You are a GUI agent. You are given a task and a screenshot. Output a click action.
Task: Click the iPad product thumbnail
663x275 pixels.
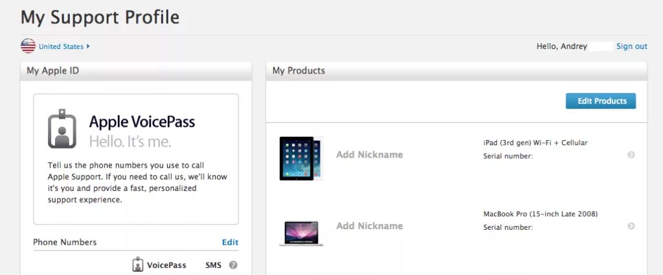301,158
